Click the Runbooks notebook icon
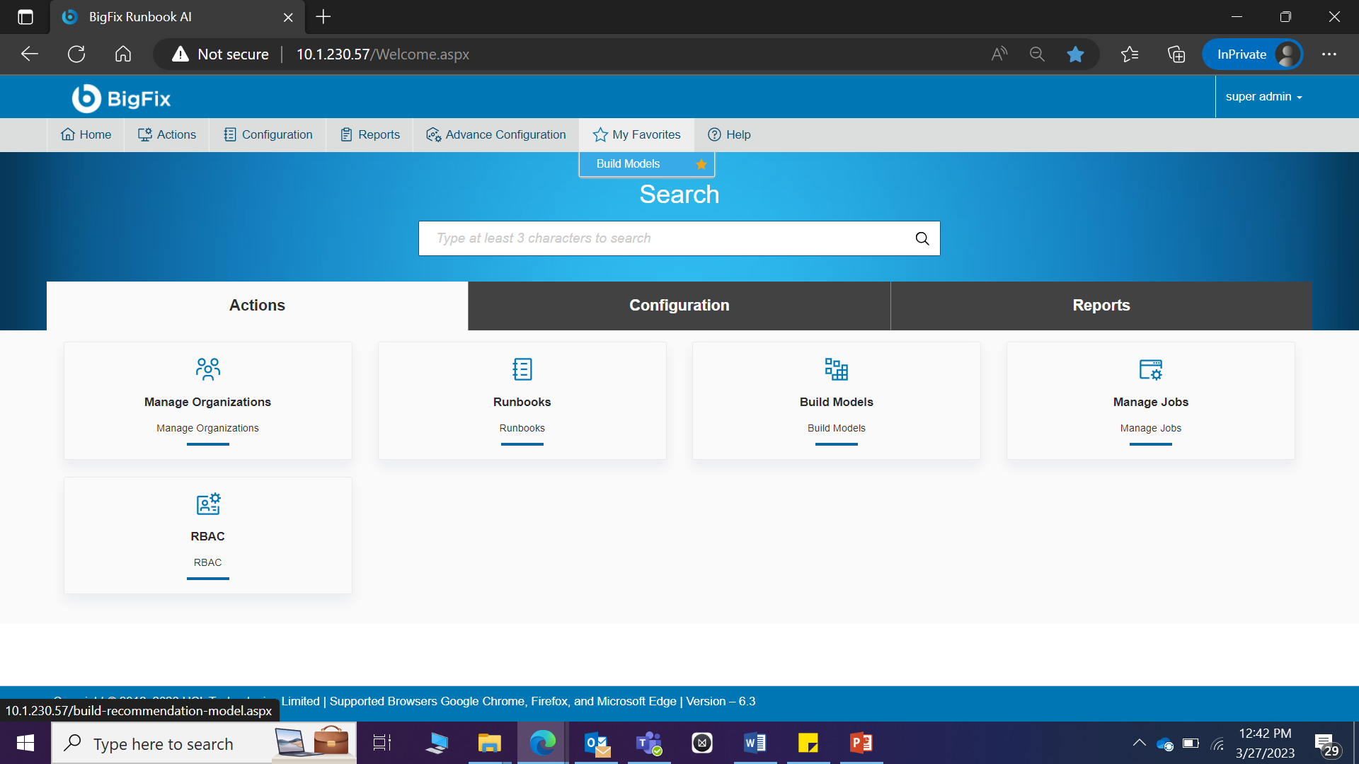Viewport: 1359px width, 764px height. 522,369
